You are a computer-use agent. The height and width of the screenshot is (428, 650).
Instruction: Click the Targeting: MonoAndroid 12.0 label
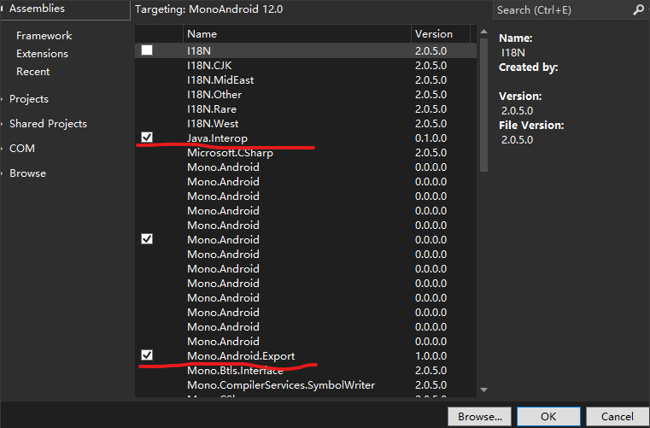(x=209, y=9)
